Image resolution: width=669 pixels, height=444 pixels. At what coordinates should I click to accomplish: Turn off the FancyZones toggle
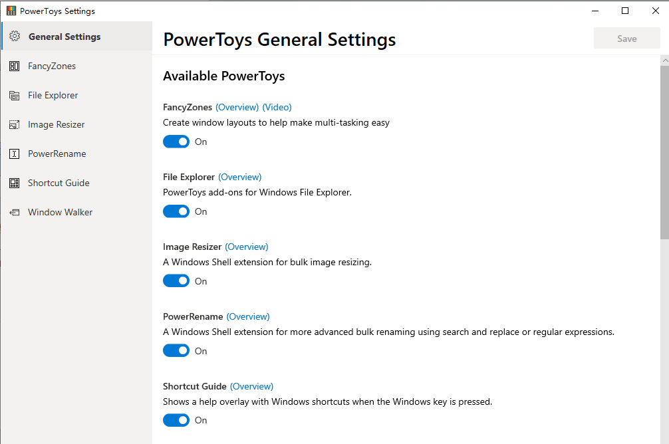176,142
